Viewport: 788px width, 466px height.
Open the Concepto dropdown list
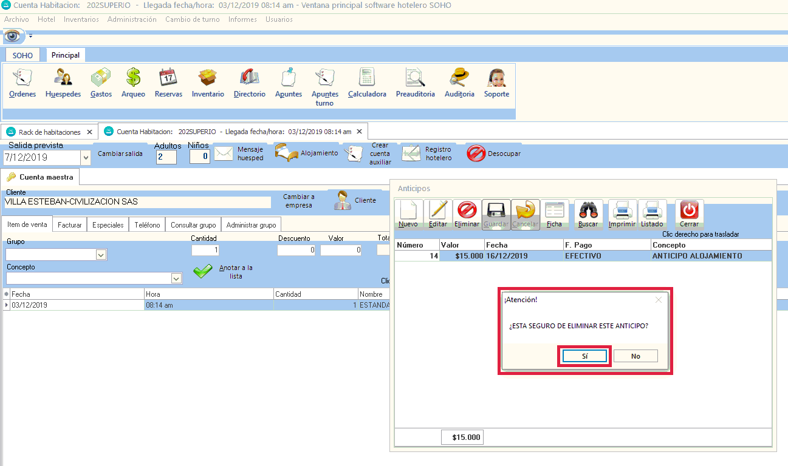click(x=176, y=279)
